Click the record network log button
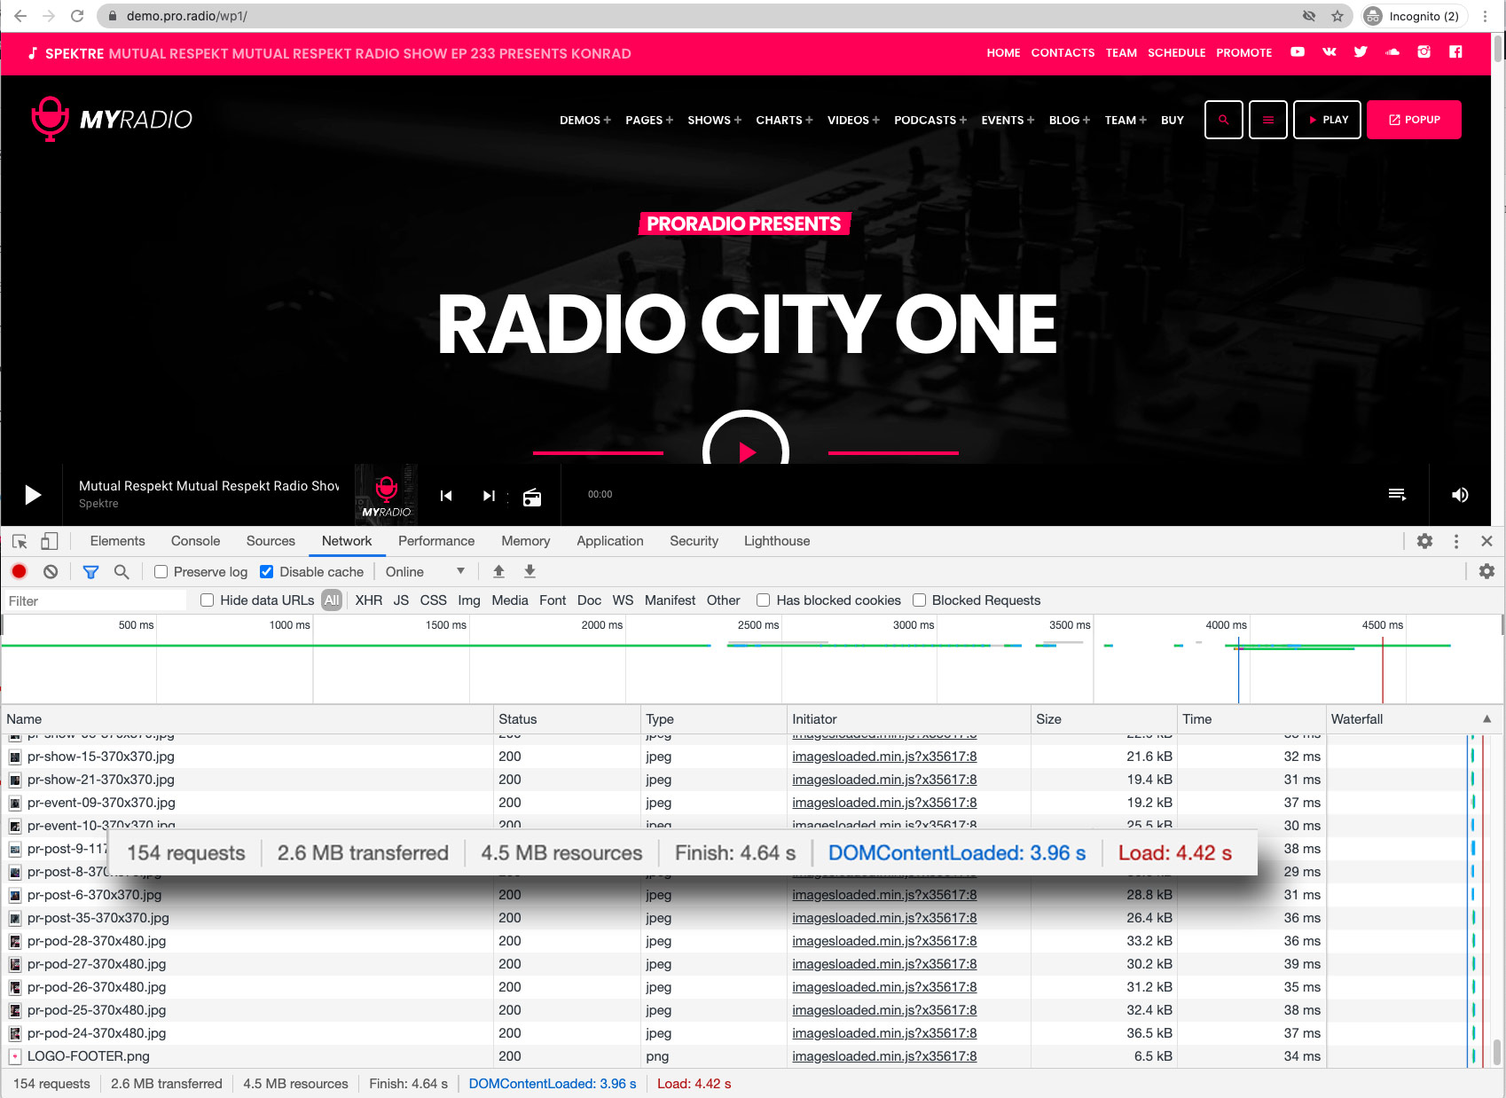The image size is (1506, 1098). [x=20, y=572]
